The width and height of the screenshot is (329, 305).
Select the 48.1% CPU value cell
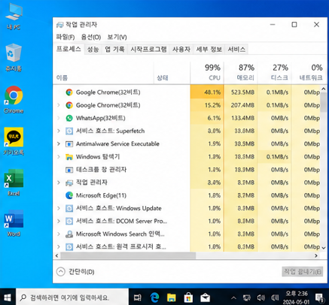207,92
